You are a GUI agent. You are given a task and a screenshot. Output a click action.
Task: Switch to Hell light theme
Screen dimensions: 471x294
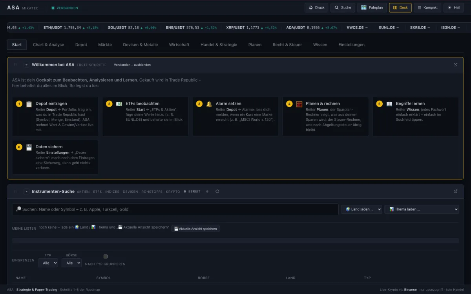pyautogui.click(x=453, y=7)
